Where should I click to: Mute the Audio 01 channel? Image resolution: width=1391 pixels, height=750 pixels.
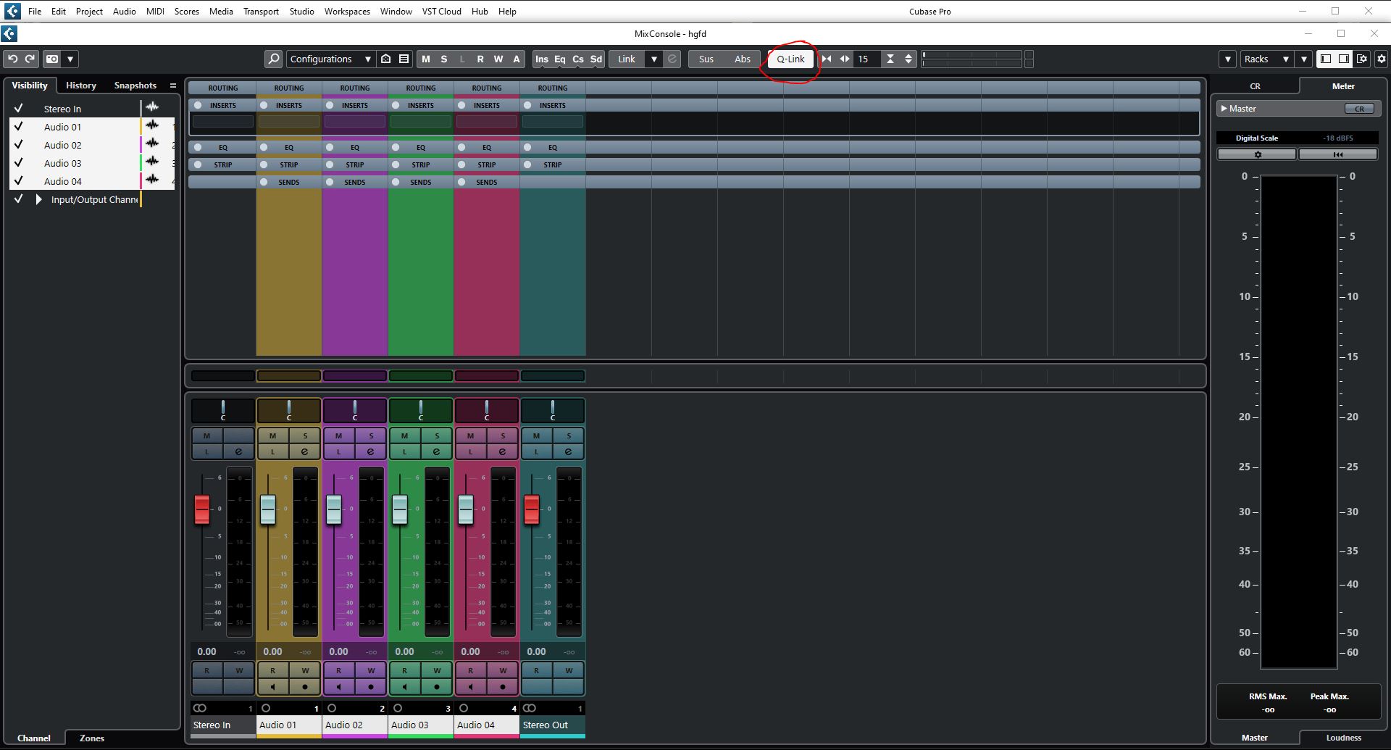[x=273, y=436]
